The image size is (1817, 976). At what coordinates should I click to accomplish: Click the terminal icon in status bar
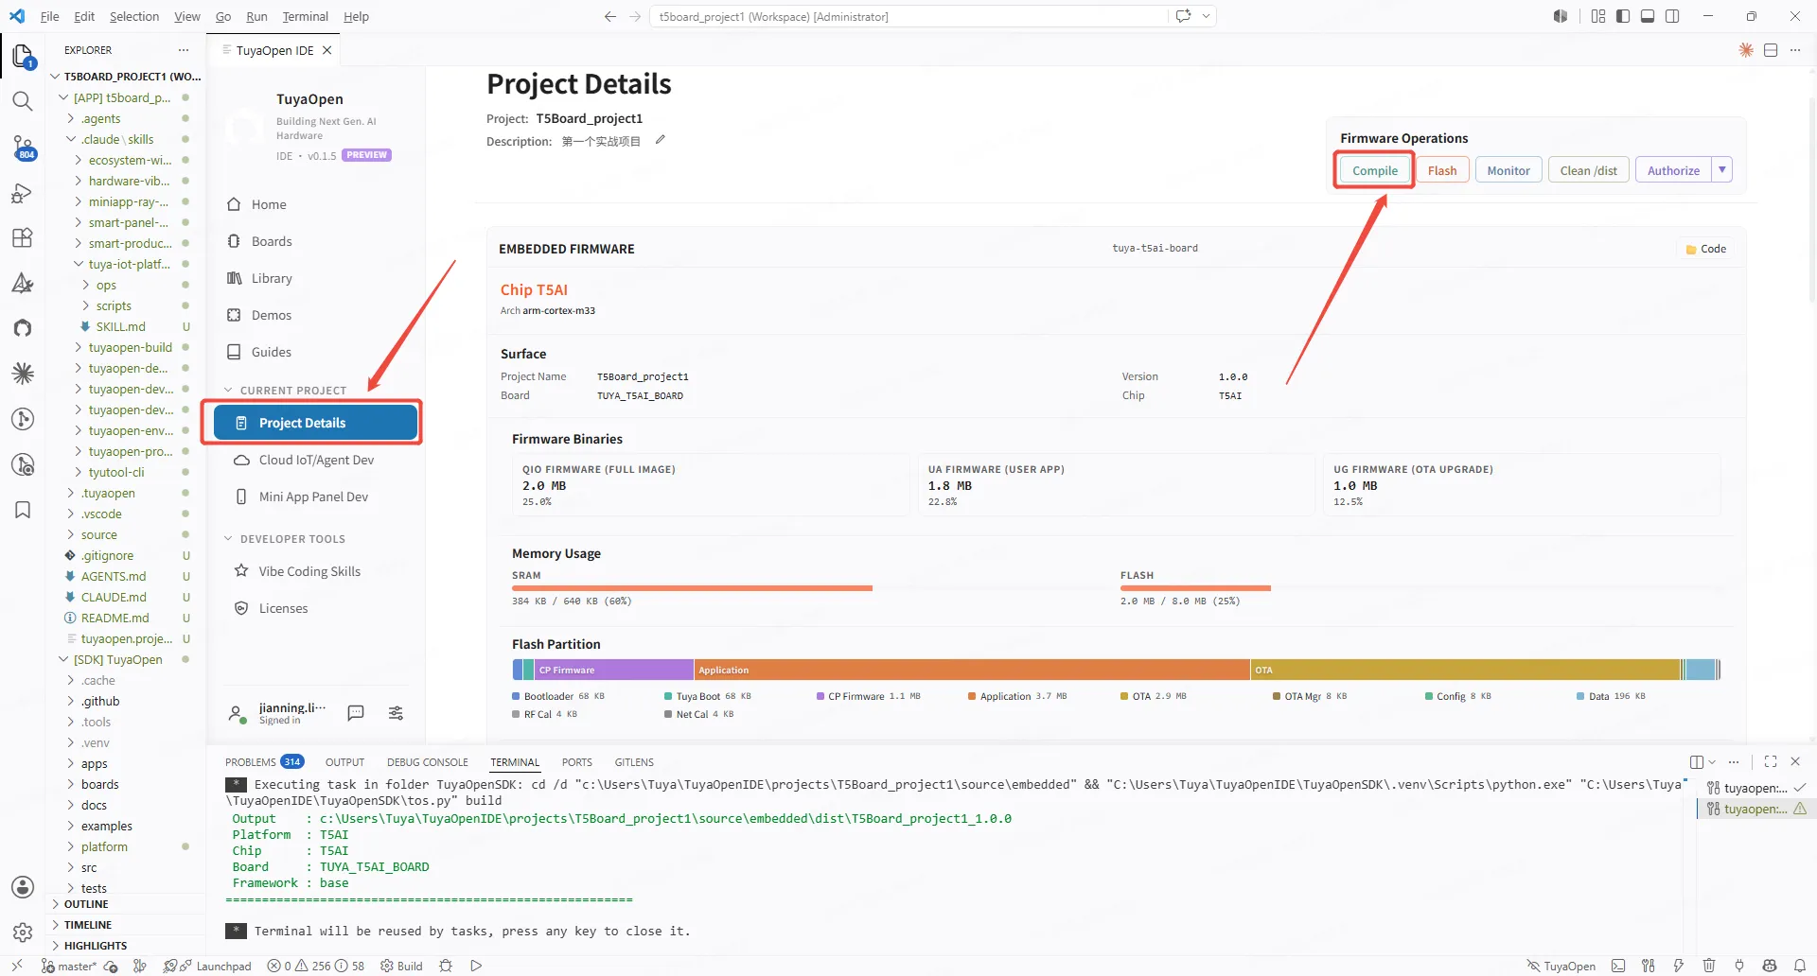click(x=1618, y=966)
